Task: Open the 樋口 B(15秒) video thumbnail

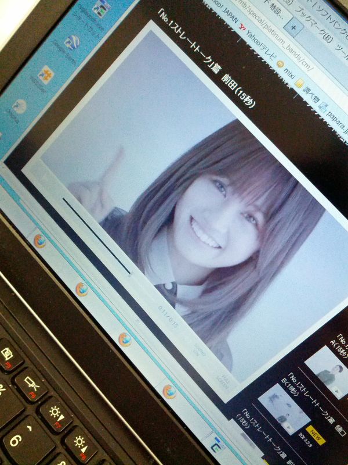Action: [x=284, y=409]
